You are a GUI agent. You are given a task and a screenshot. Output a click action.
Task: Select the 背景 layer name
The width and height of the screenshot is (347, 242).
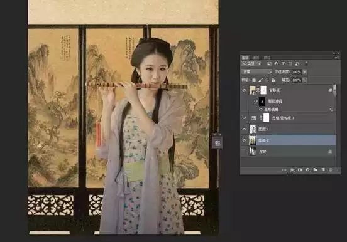pyautogui.click(x=263, y=152)
